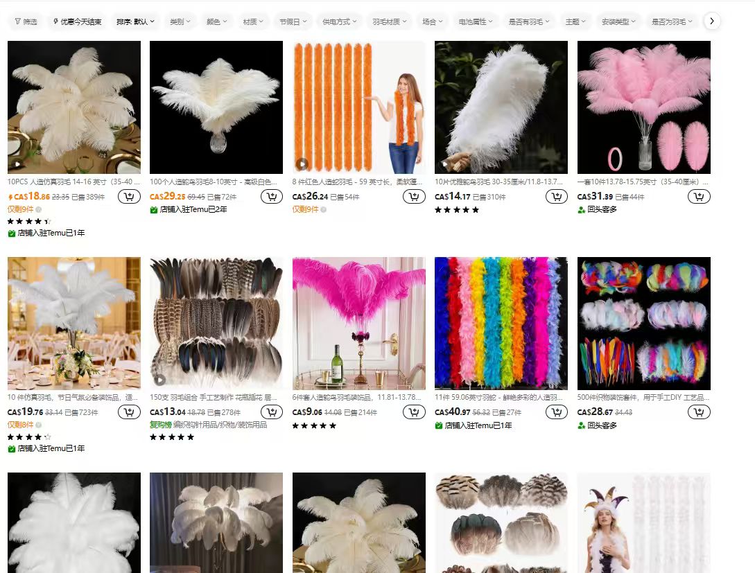Expand the 材质 material filter

[x=253, y=21]
